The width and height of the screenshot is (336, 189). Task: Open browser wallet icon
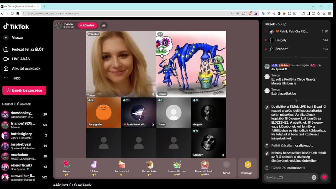(x=314, y=13)
